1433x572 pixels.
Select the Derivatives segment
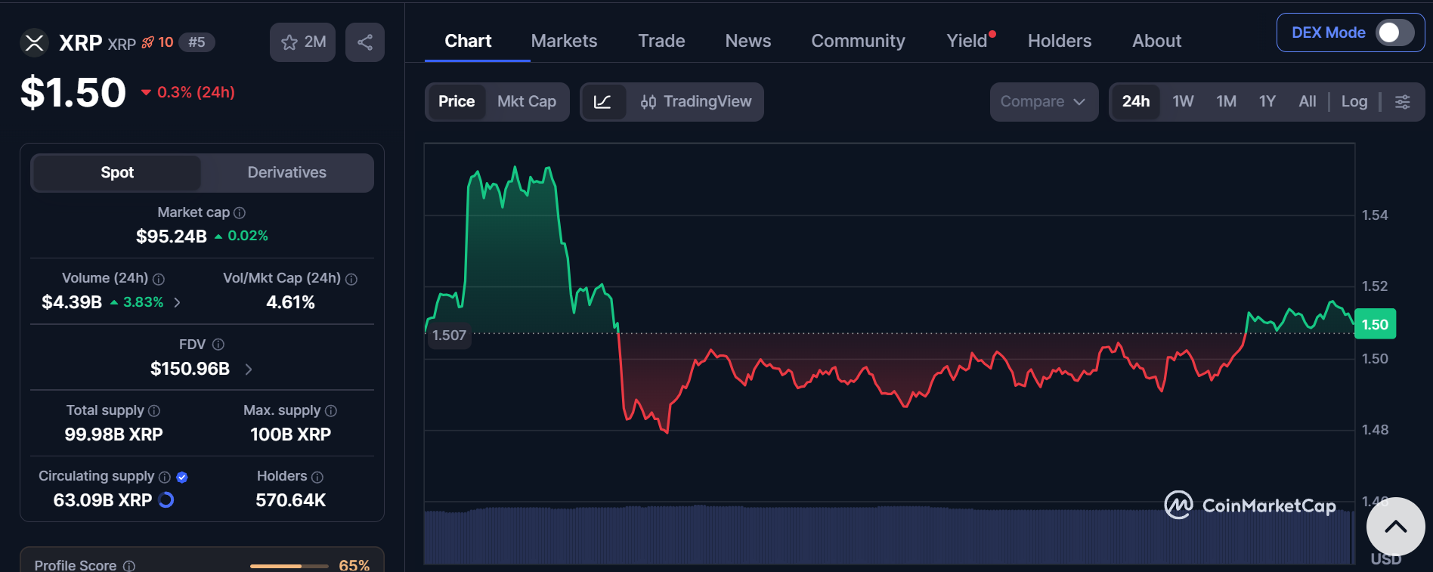pos(287,172)
